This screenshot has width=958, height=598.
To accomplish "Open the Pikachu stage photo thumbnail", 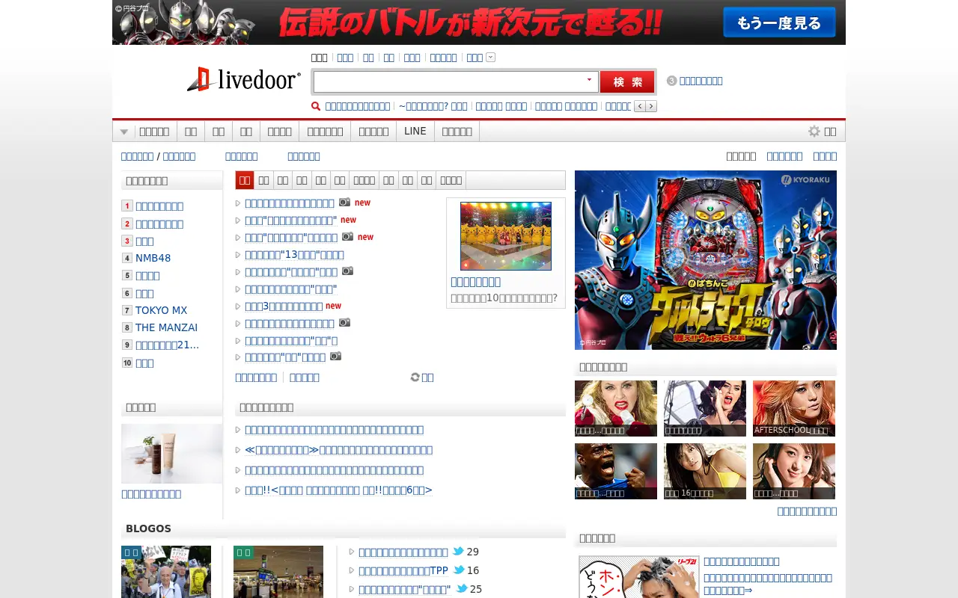I will 506,236.
